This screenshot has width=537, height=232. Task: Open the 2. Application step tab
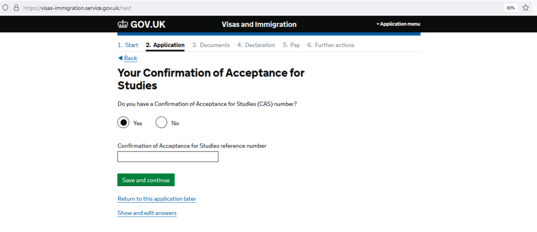[165, 45]
